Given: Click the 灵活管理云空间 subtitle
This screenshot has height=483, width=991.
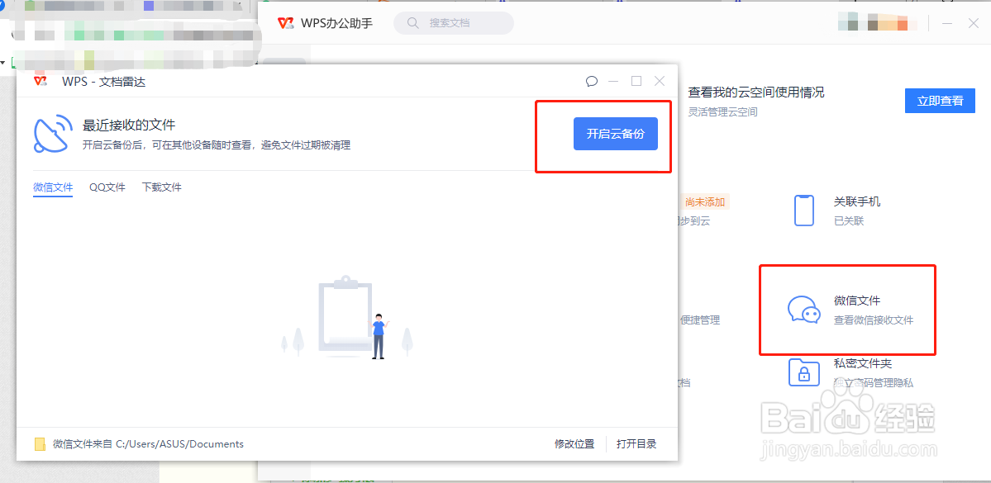Looking at the screenshot, I should (722, 111).
